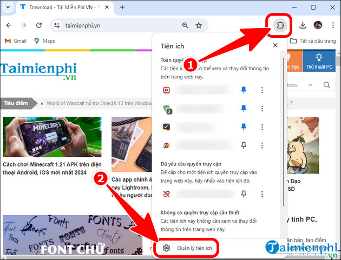Open more options for green shield extension

(x=262, y=109)
